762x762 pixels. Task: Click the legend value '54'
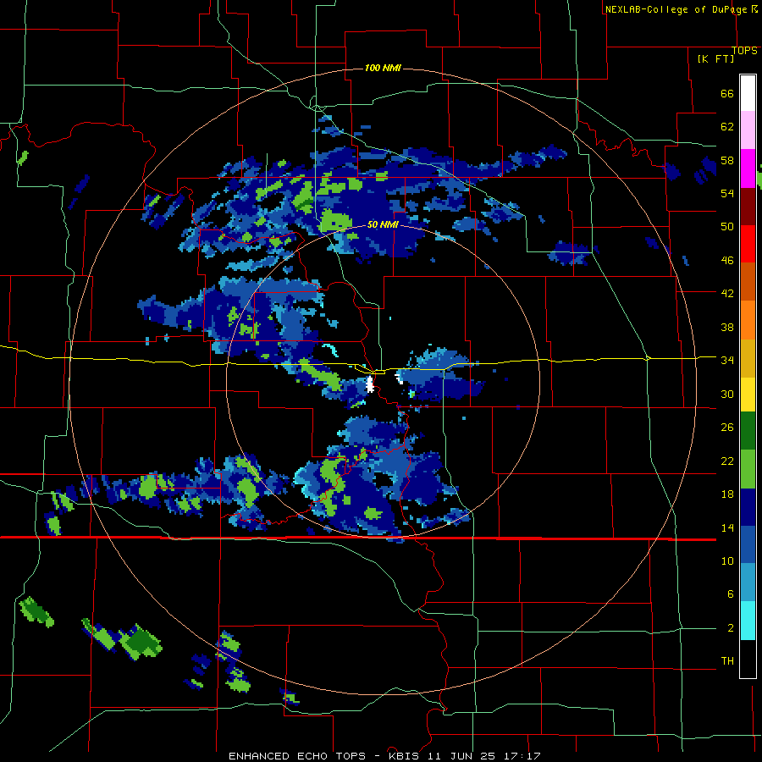coord(727,193)
